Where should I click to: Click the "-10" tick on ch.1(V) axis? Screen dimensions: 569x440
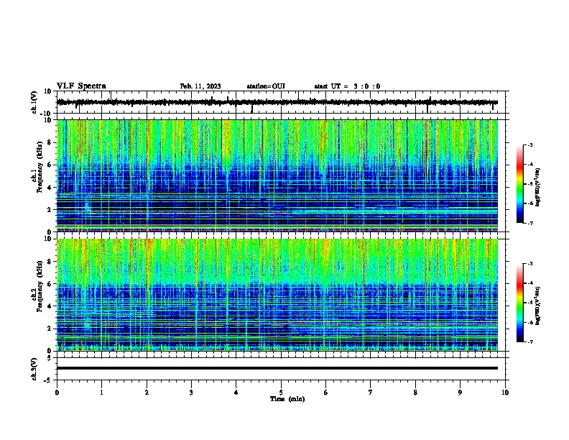tap(47, 114)
